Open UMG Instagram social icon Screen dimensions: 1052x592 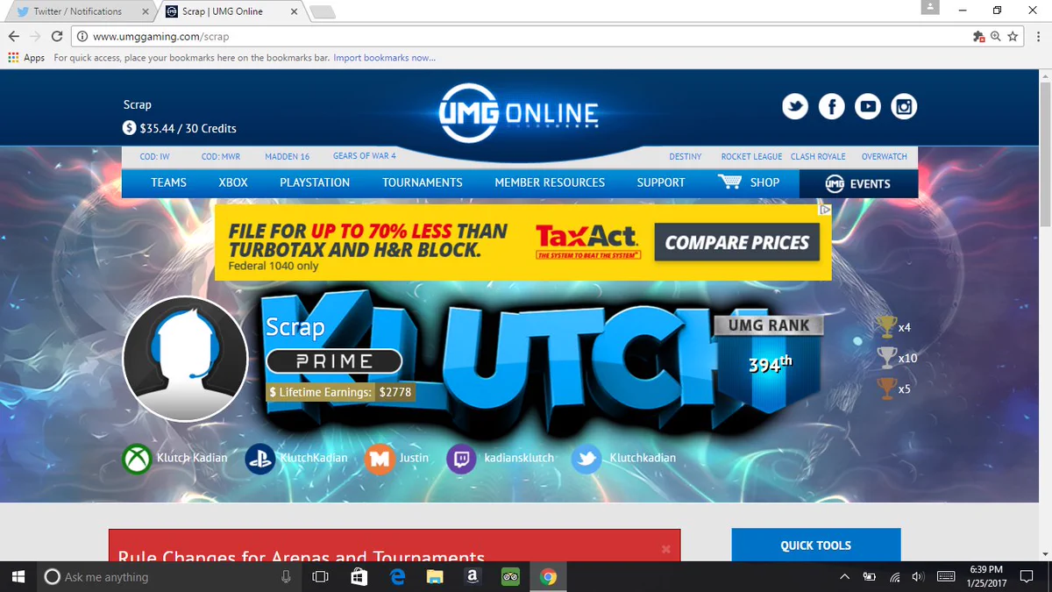[904, 107]
